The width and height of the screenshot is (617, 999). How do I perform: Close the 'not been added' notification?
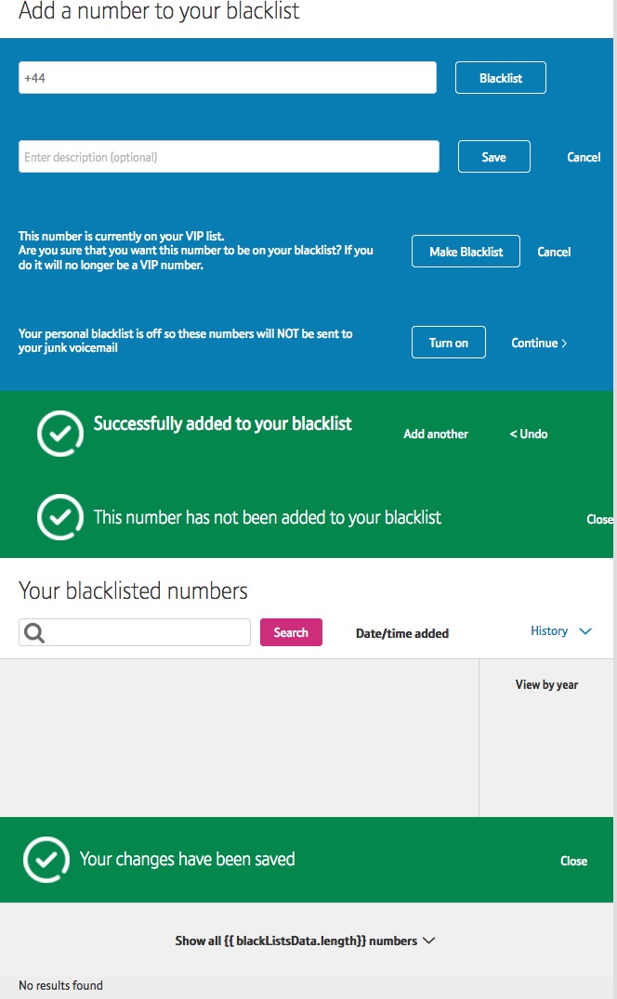click(x=599, y=519)
